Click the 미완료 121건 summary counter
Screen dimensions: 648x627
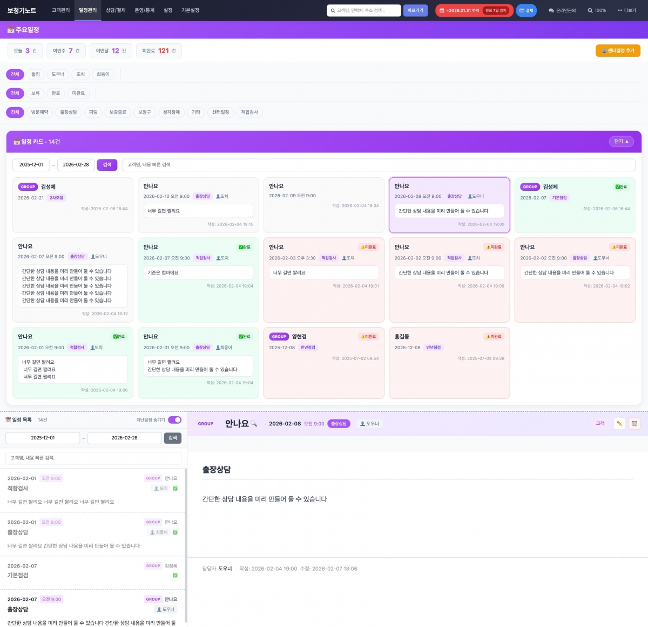pyautogui.click(x=159, y=51)
